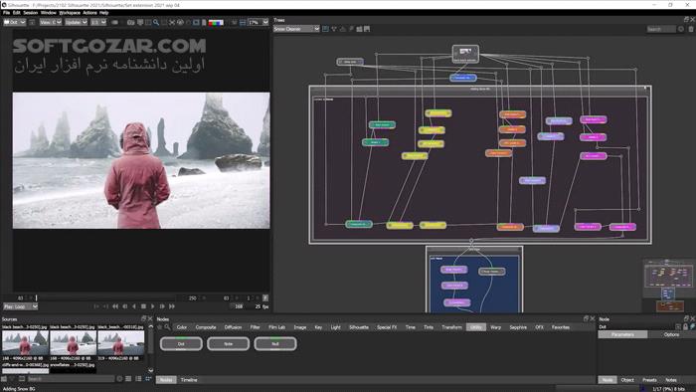Open the Window menu
This screenshot has height=392, width=696.
point(49,13)
